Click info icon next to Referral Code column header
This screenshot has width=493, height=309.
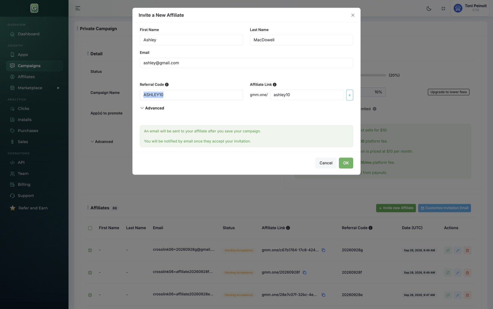370,228
